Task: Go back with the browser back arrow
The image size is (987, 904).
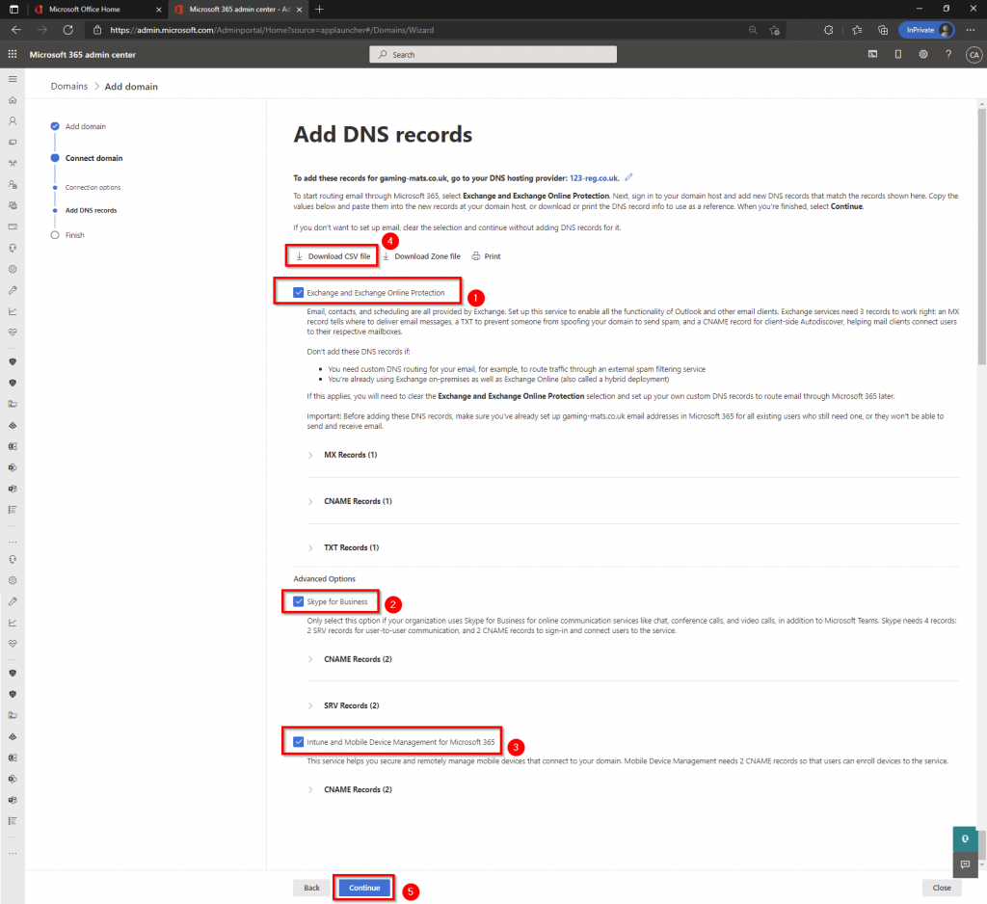Action: (x=16, y=30)
